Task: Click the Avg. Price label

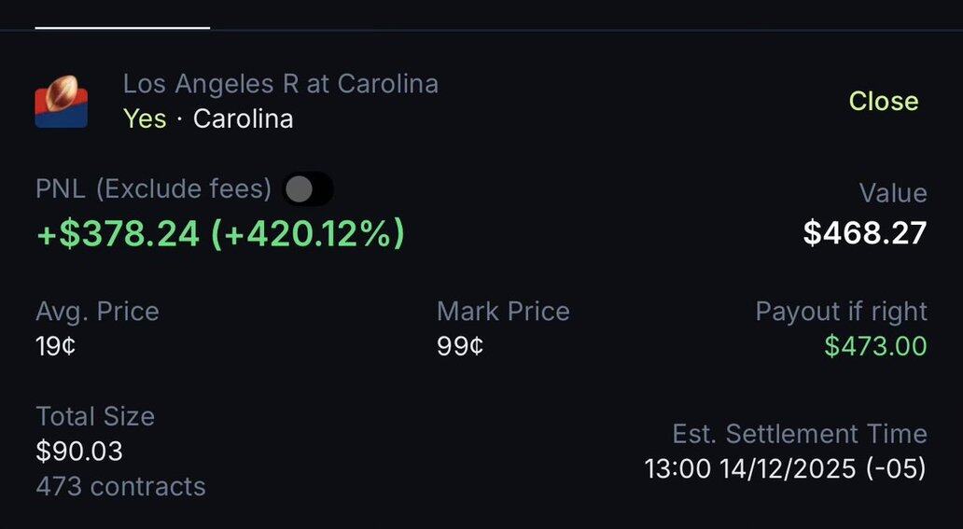Action: tap(97, 311)
